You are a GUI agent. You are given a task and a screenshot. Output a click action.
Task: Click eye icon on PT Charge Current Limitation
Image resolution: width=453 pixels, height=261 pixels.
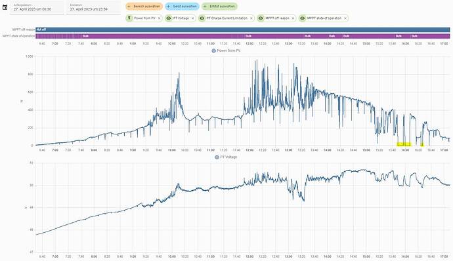[x=202, y=18]
